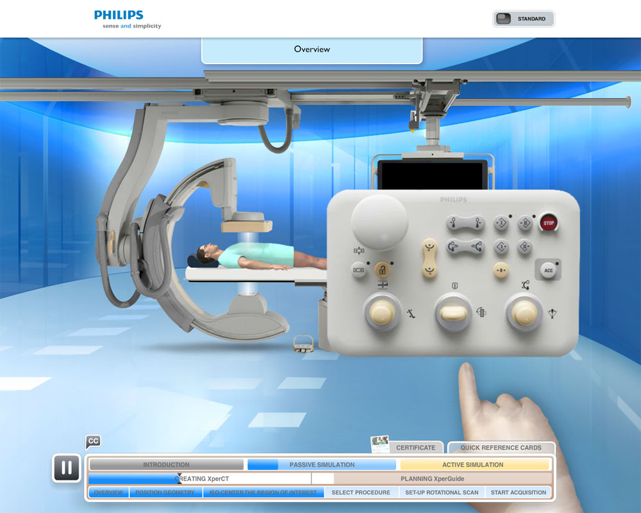The width and height of the screenshot is (641, 513).
Task: Click the left C-arm rotation rocker button
Action: click(454, 247)
